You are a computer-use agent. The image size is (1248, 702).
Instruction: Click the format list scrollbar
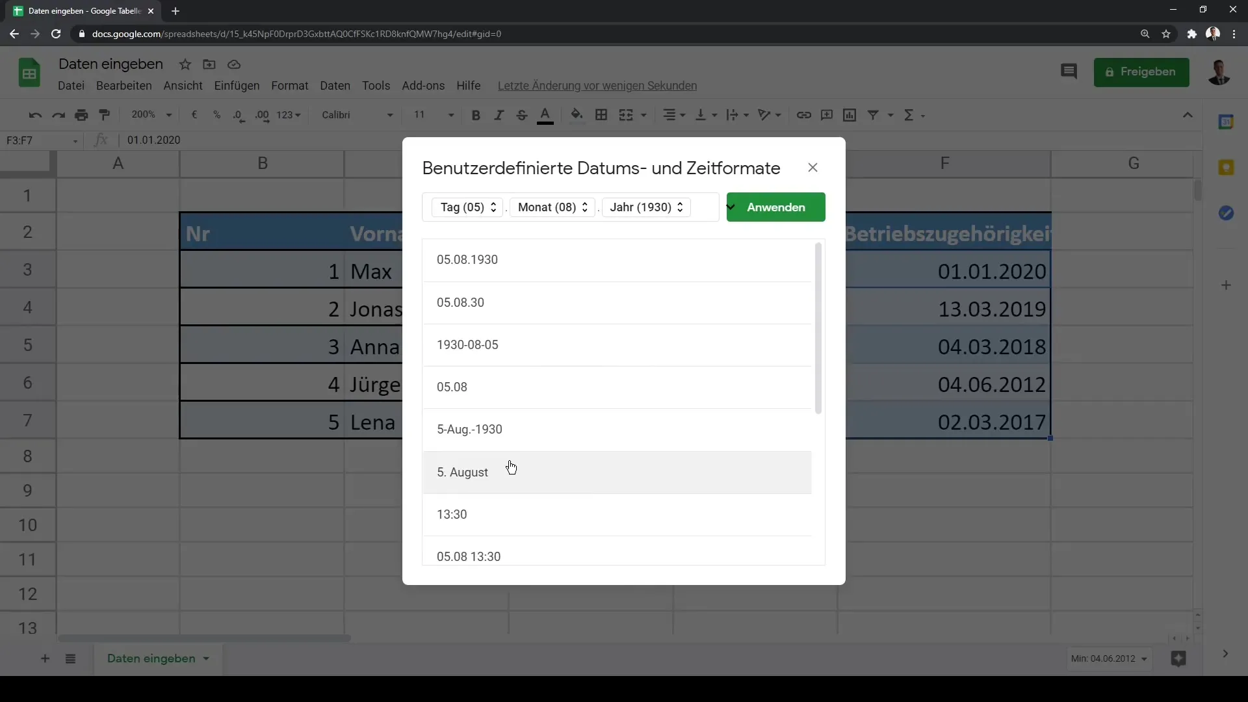point(818,328)
